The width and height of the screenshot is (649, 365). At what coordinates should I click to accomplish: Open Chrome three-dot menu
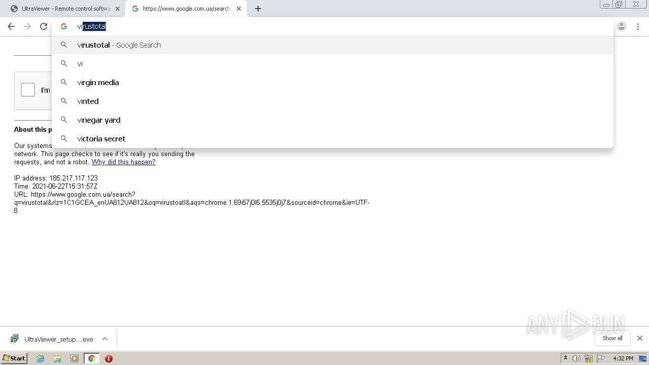click(x=638, y=26)
